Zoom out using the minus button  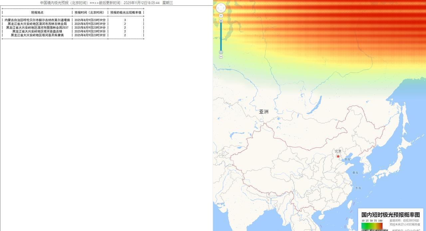(221, 52)
